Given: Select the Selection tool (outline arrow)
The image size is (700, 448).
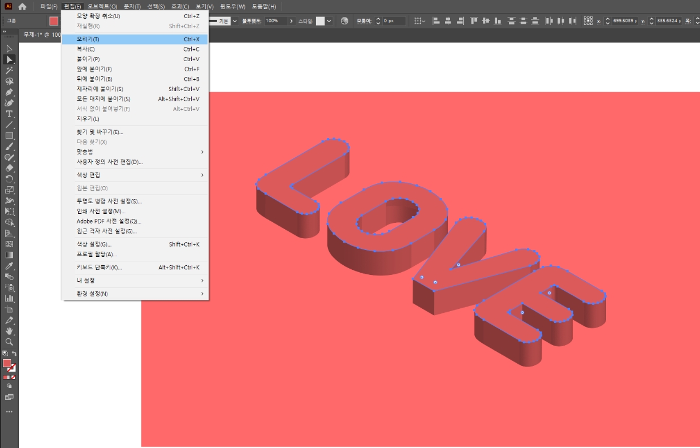Looking at the screenshot, I should tap(9, 49).
